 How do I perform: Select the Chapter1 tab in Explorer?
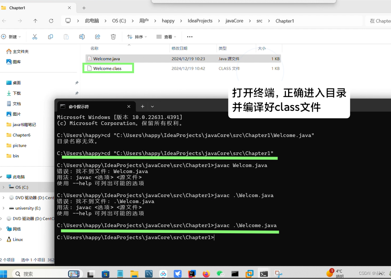37,8
